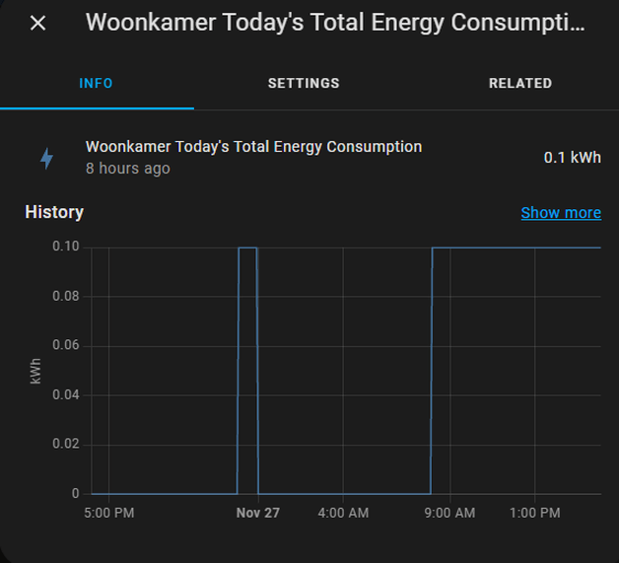Click the kWh y-axis unit label

click(x=36, y=371)
